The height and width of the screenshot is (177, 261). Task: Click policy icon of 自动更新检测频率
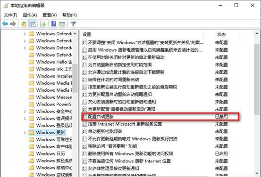click(x=84, y=131)
